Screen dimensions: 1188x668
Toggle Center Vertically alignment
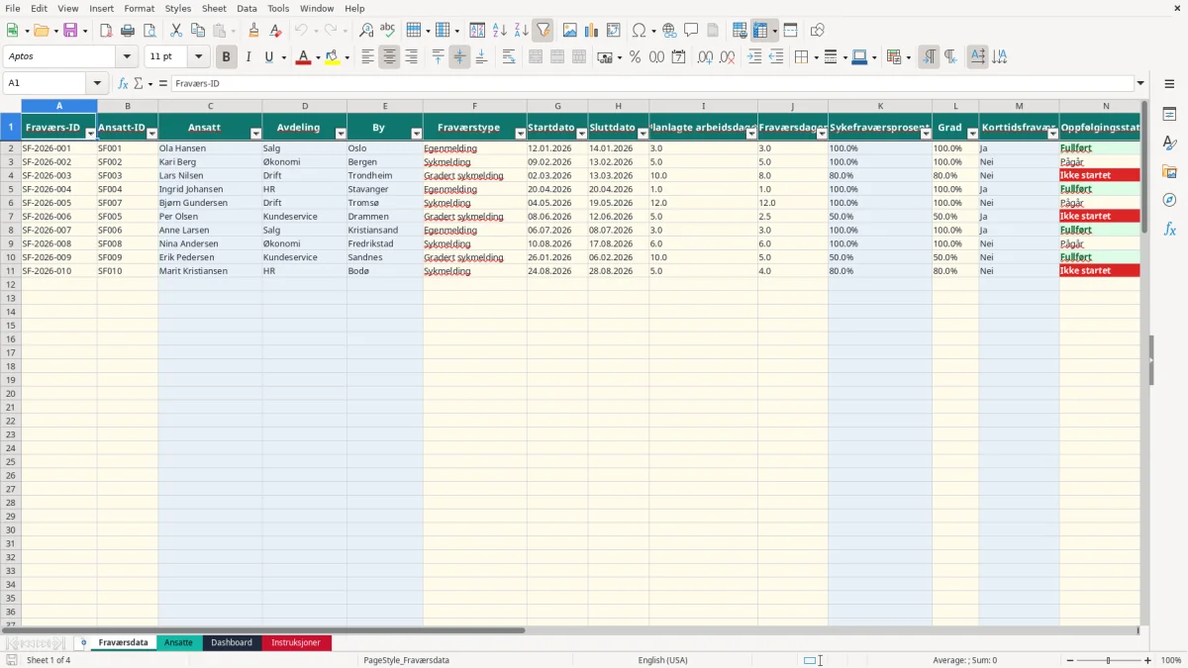point(459,57)
